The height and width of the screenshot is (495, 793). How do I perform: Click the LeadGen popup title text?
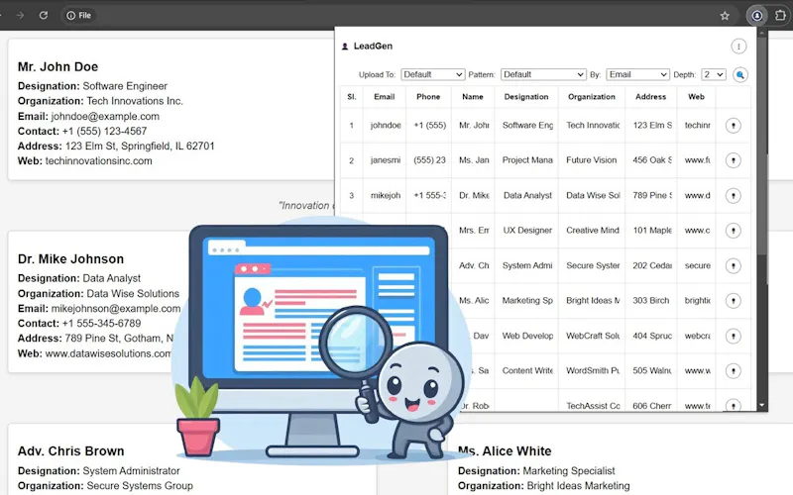coord(373,46)
